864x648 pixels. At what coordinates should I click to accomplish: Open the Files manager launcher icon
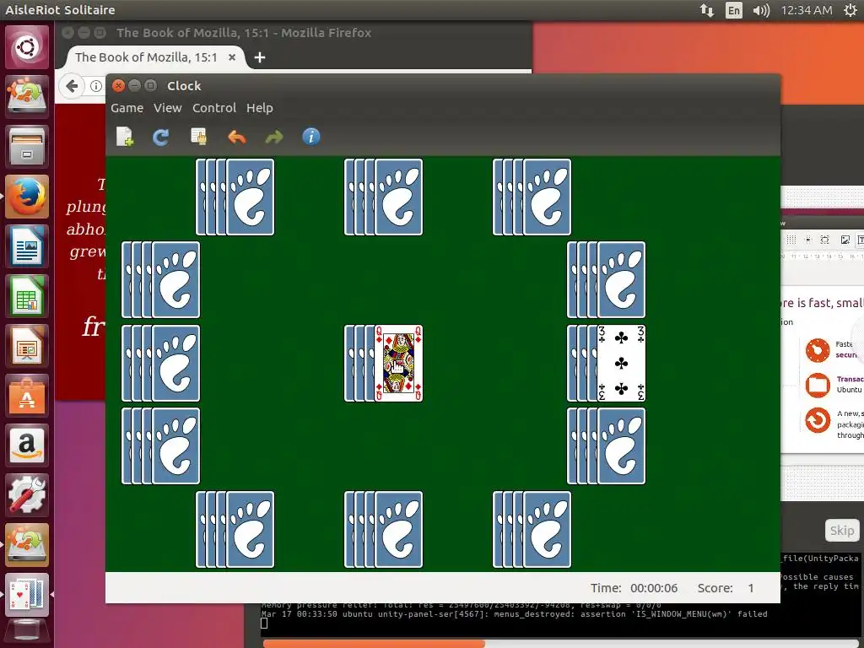(x=27, y=147)
